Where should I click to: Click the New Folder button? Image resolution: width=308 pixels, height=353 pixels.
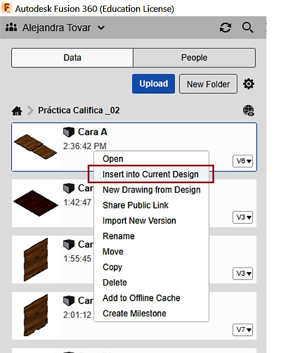[209, 84]
